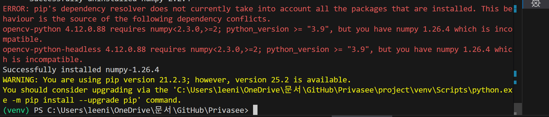Click the red 'ERROR:' label text

pos(16,9)
